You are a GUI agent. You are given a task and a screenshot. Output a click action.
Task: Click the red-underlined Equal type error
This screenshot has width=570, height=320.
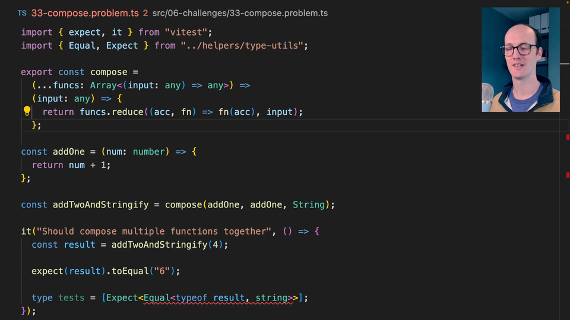pos(157,298)
